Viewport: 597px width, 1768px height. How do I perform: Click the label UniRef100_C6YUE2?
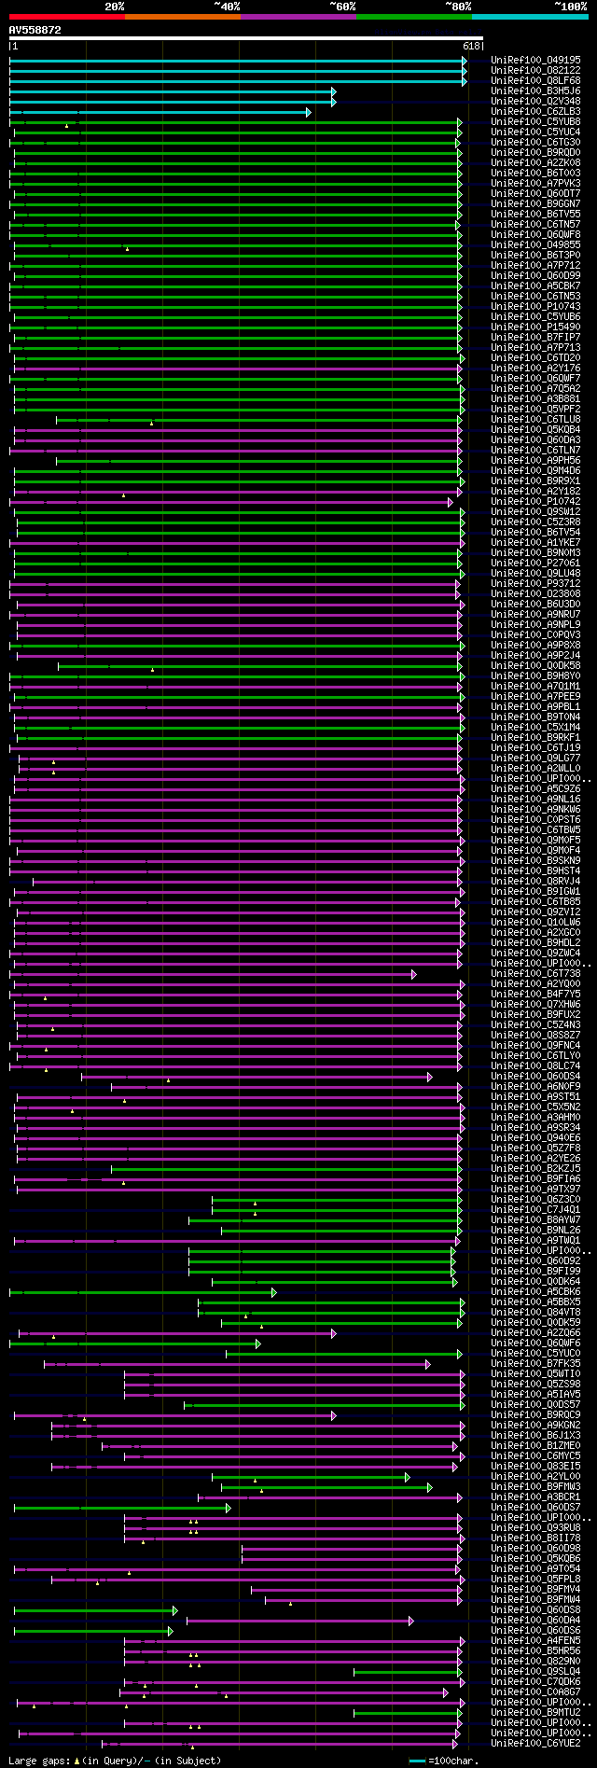(x=536, y=1743)
